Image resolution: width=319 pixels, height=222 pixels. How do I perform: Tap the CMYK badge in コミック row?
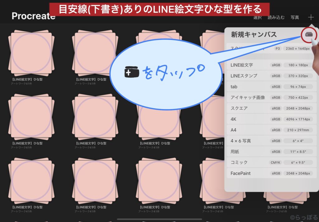click(x=275, y=162)
